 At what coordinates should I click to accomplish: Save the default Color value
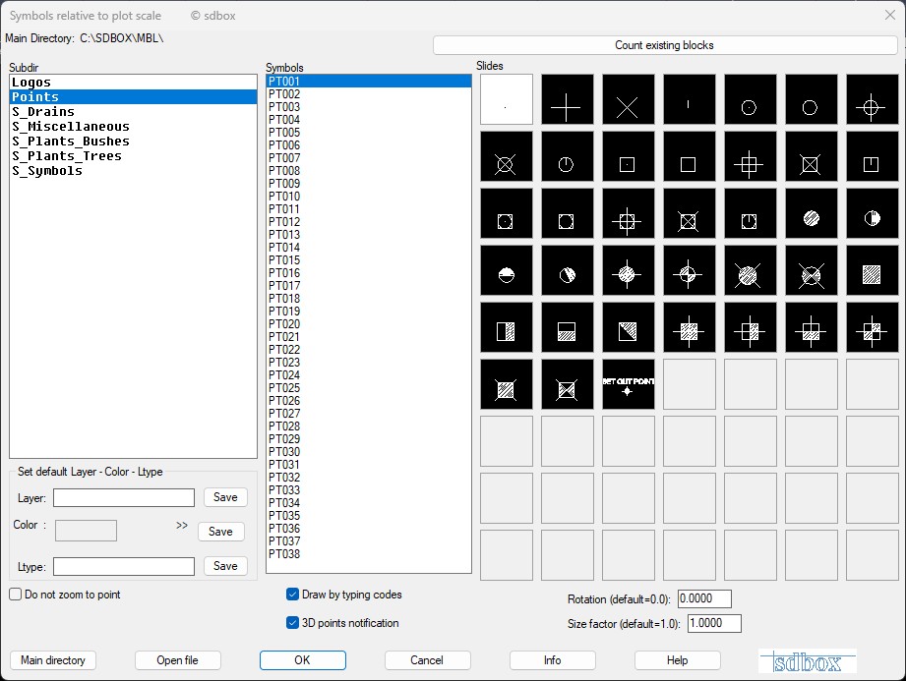click(x=220, y=532)
